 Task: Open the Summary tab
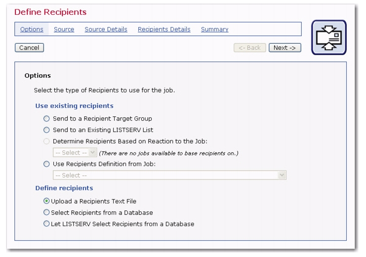click(x=215, y=30)
